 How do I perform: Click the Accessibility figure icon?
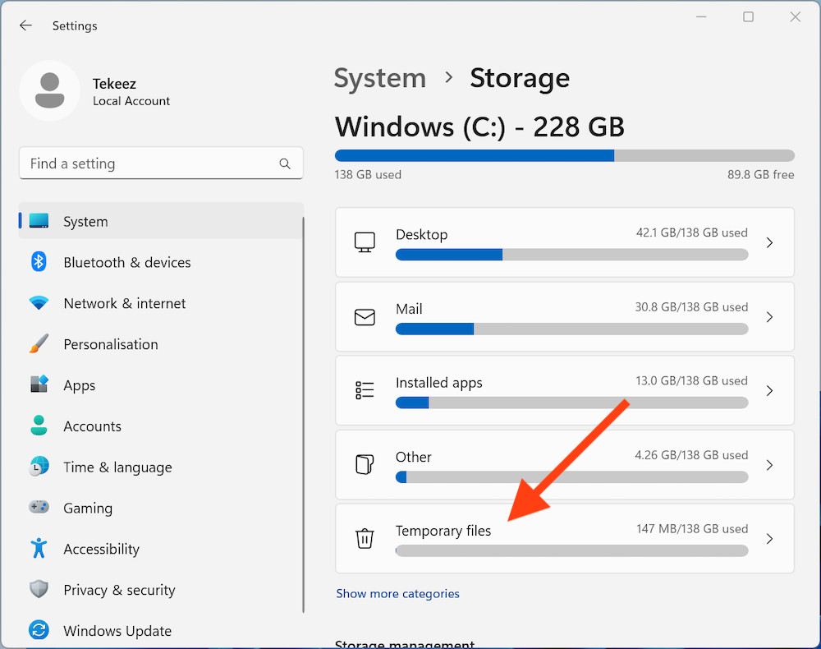(x=39, y=549)
